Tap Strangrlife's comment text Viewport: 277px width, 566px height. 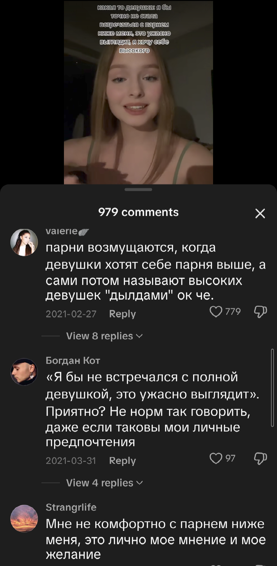tap(155, 539)
